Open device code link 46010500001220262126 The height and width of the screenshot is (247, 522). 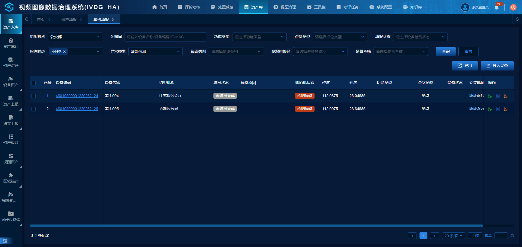click(77, 109)
